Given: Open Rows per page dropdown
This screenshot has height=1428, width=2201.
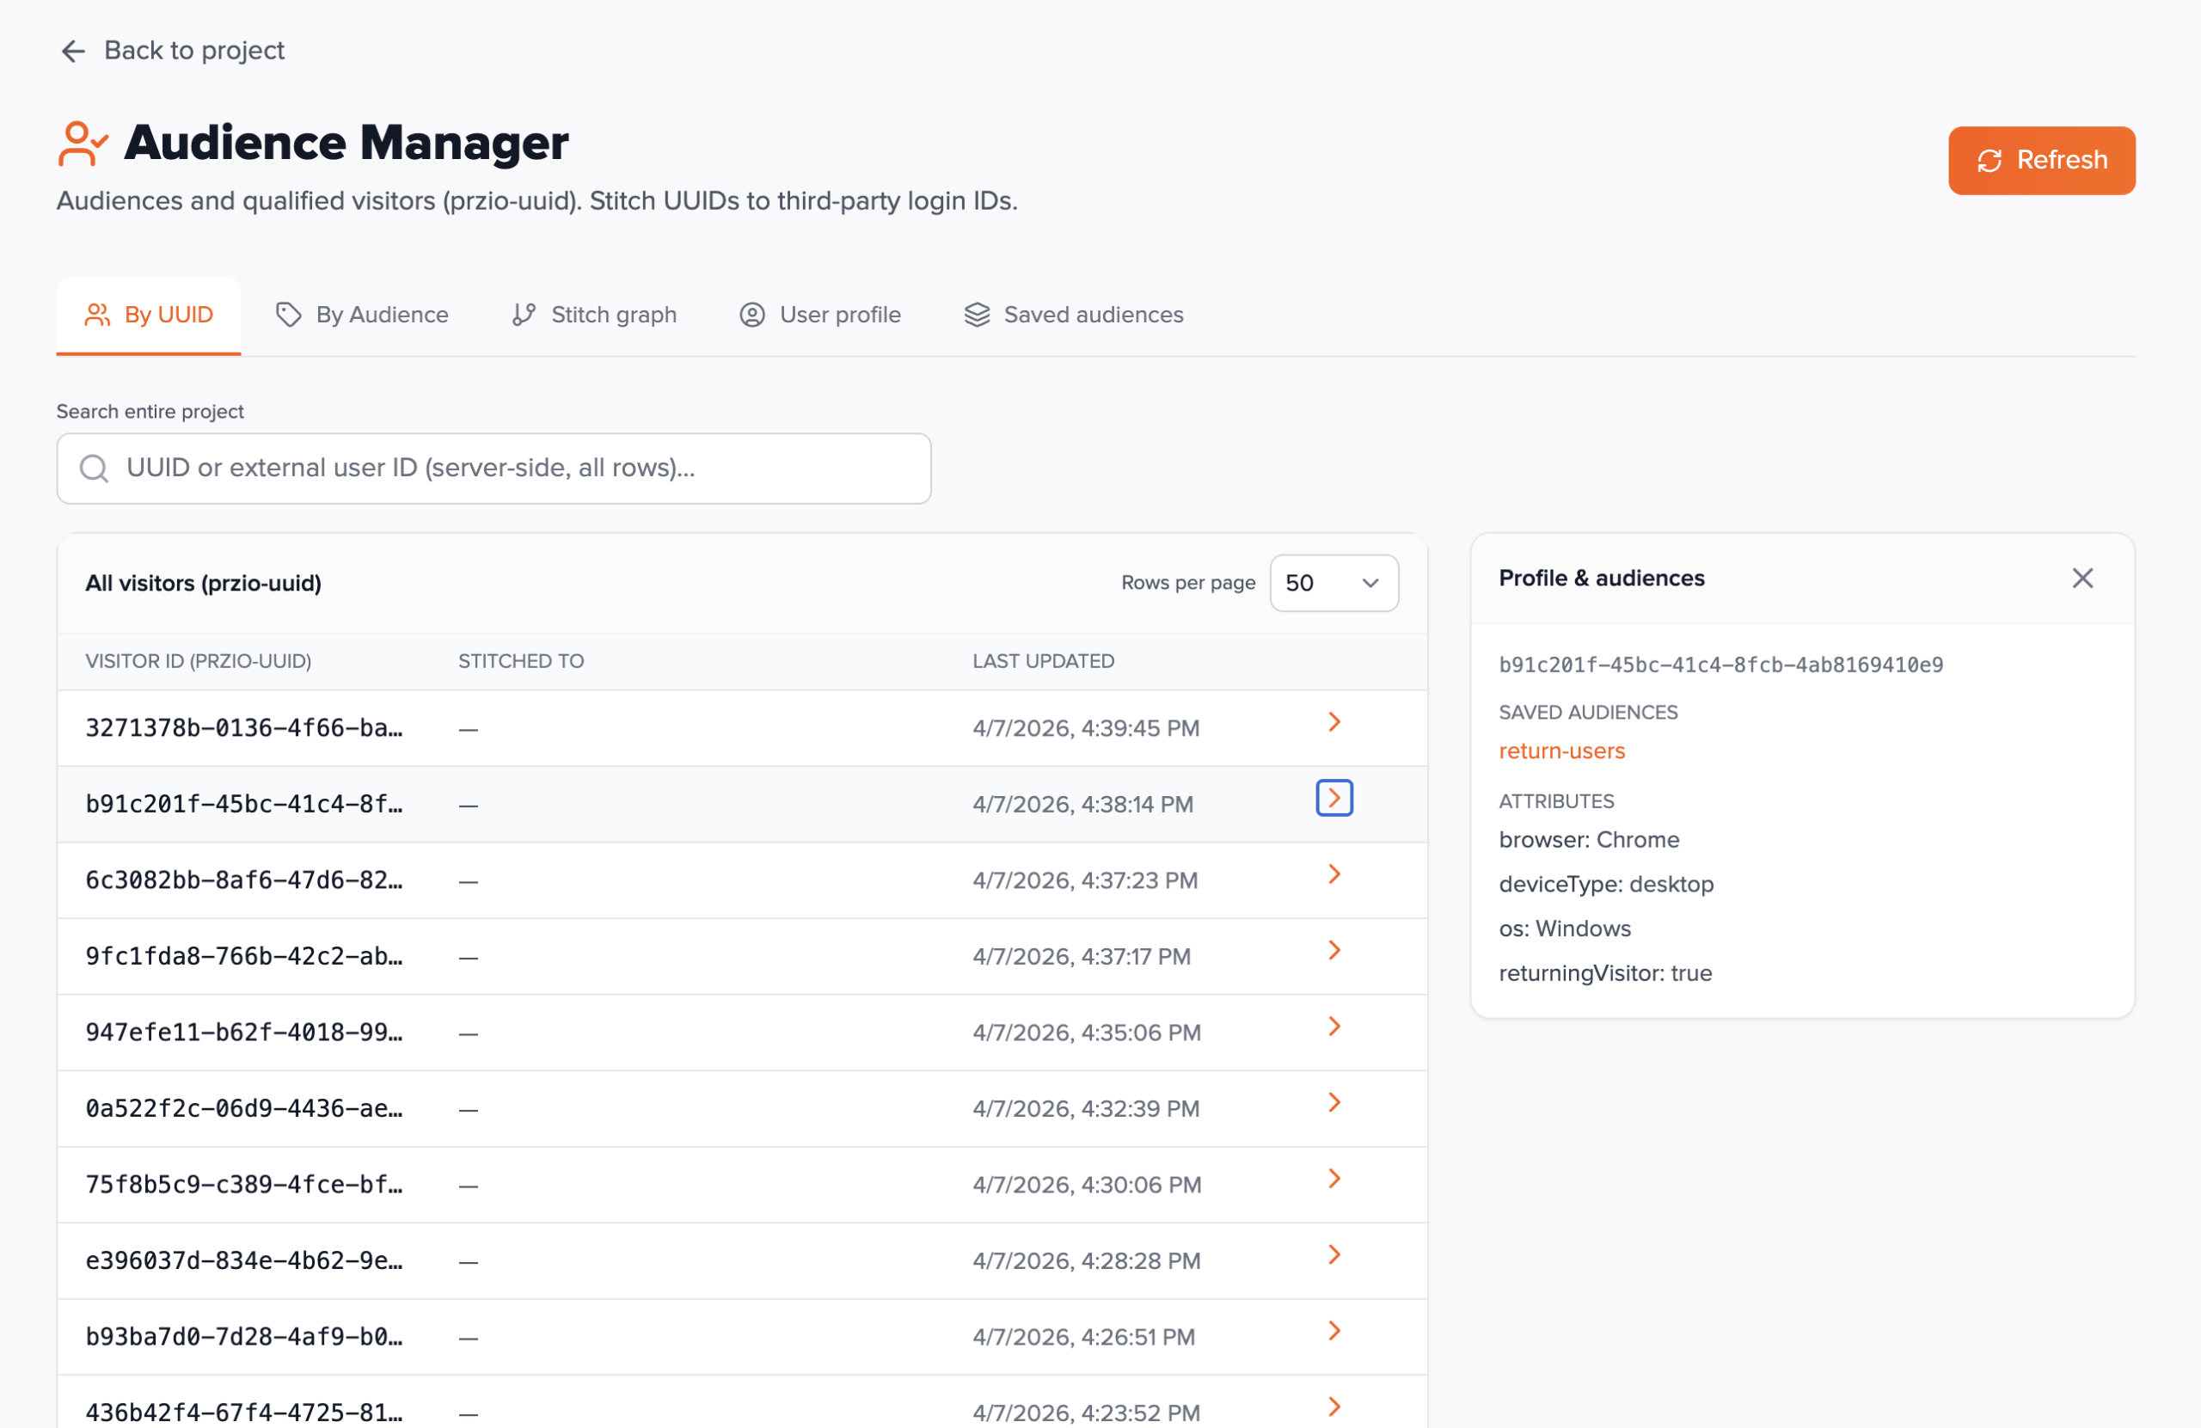Looking at the screenshot, I should click(1333, 583).
